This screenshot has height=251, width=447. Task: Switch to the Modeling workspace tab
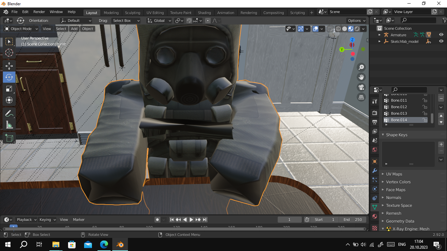(111, 13)
